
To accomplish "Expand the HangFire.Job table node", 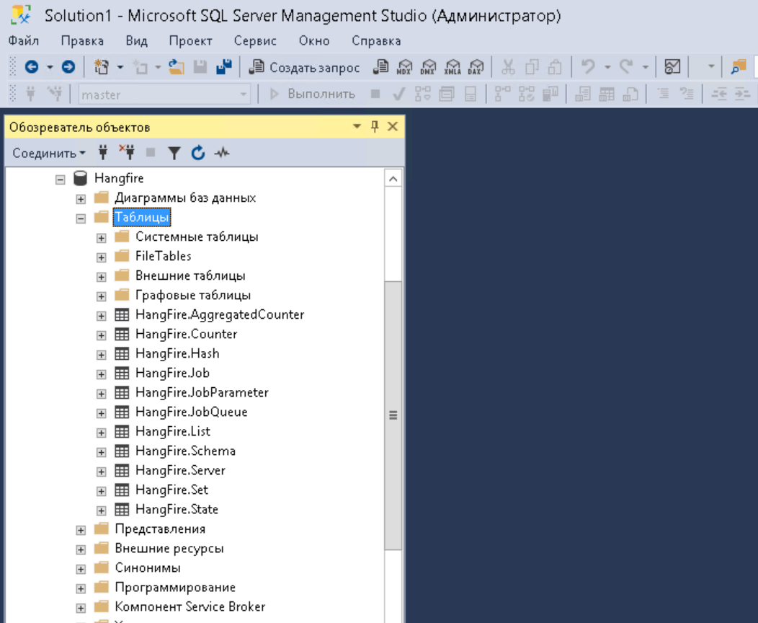I will click(102, 374).
